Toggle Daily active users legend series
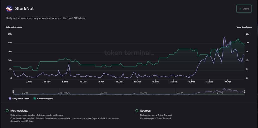258x128 pixels. pyautogui.click(x=19, y=99)
